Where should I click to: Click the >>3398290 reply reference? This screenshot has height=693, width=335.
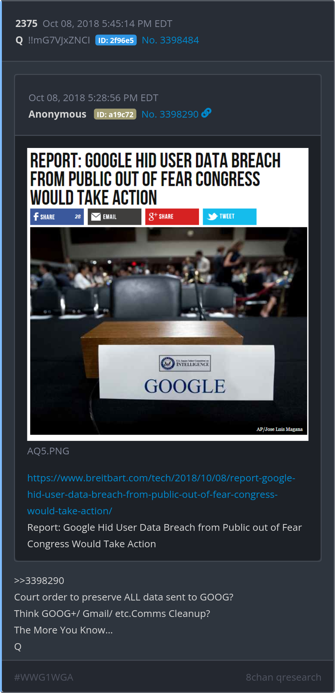point(39,581)
